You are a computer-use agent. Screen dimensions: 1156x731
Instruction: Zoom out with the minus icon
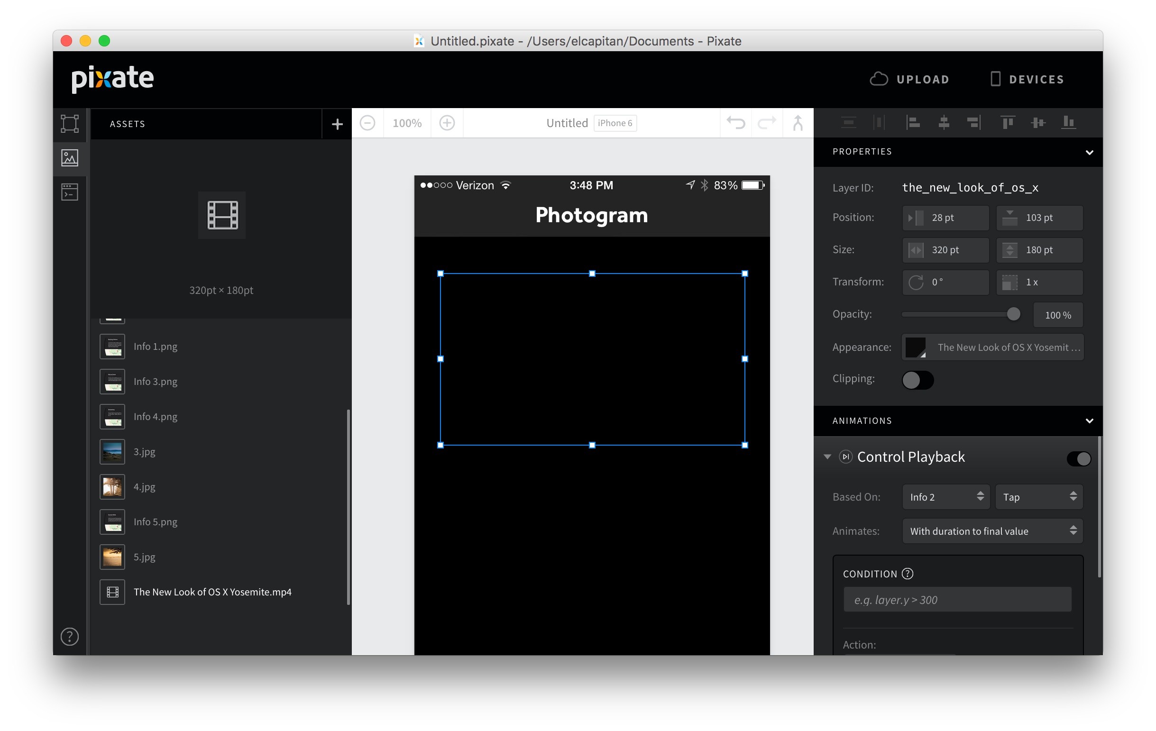click(x=368, y=123)
